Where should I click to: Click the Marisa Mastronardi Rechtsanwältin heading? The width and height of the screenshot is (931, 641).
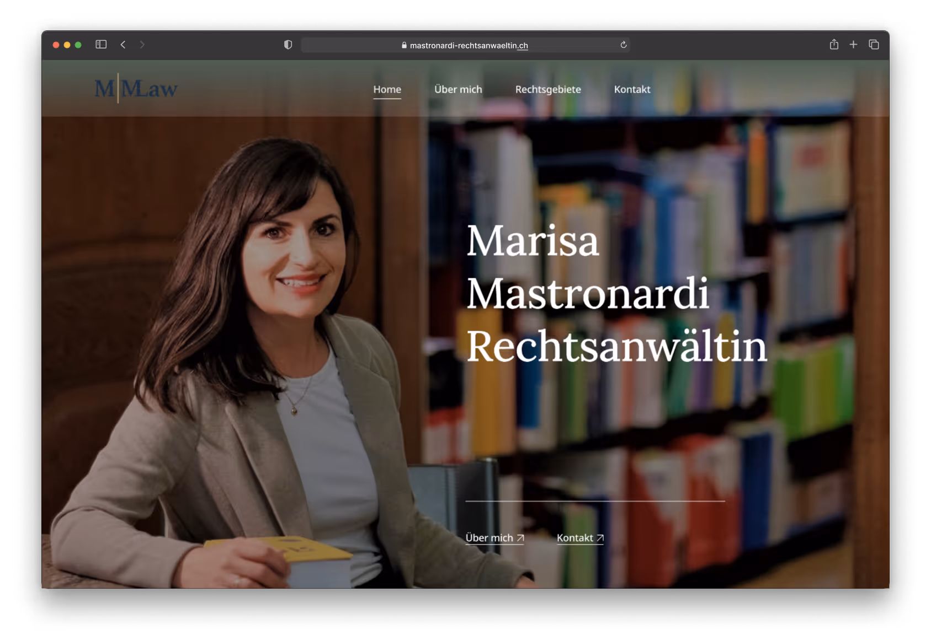[x=616, y=294]
